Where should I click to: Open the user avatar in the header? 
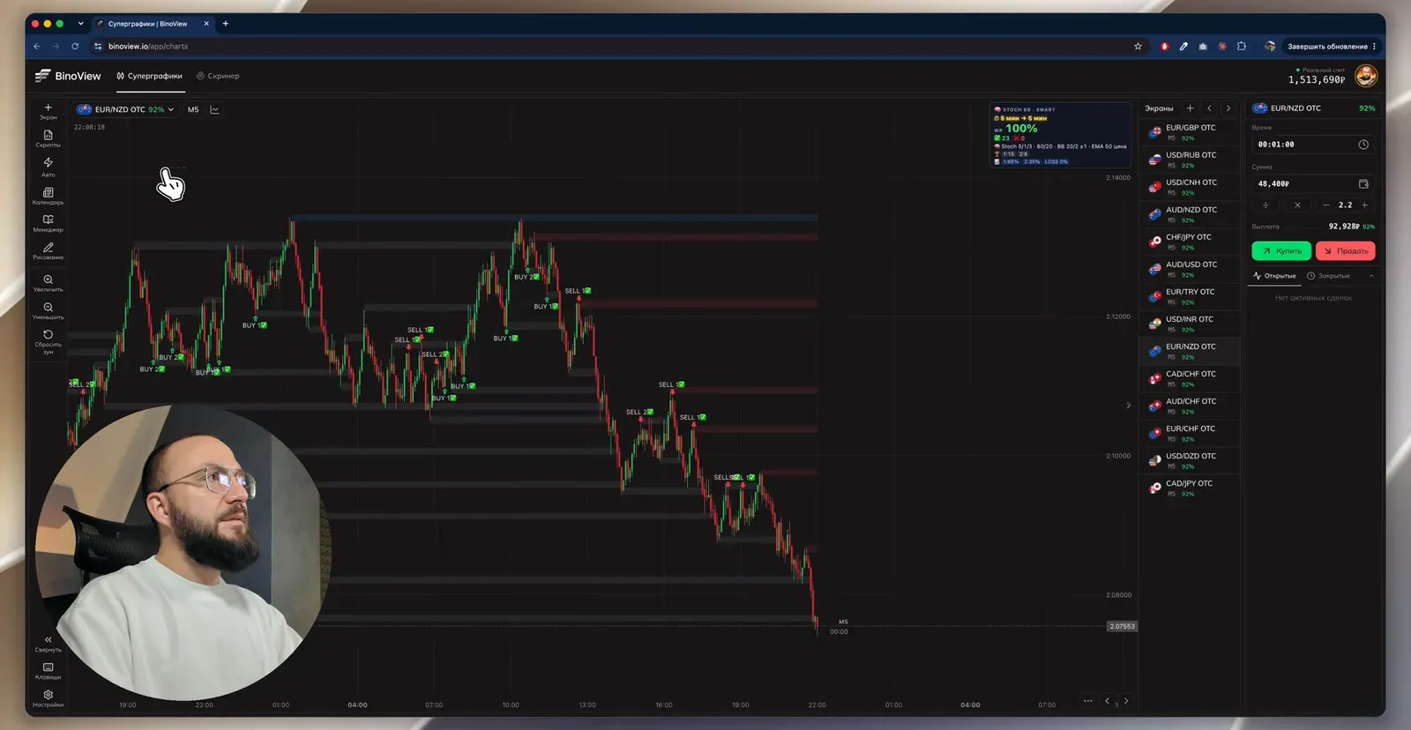tap(1366, 77)
